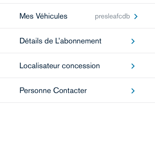Image resolution: width=155 pixels, height=155 pixels.
Task: Select the word Véhicules in first row
Action: [x=51, y=16]
